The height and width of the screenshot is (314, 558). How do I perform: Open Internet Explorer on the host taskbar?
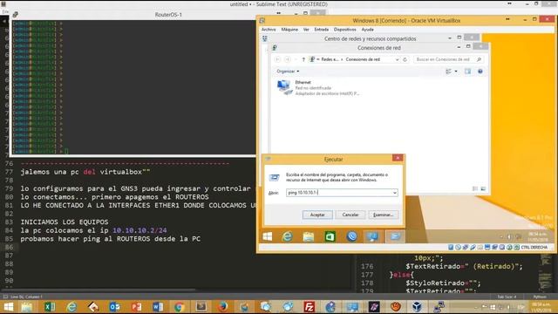pyautogui.click(x=71, y=307)
